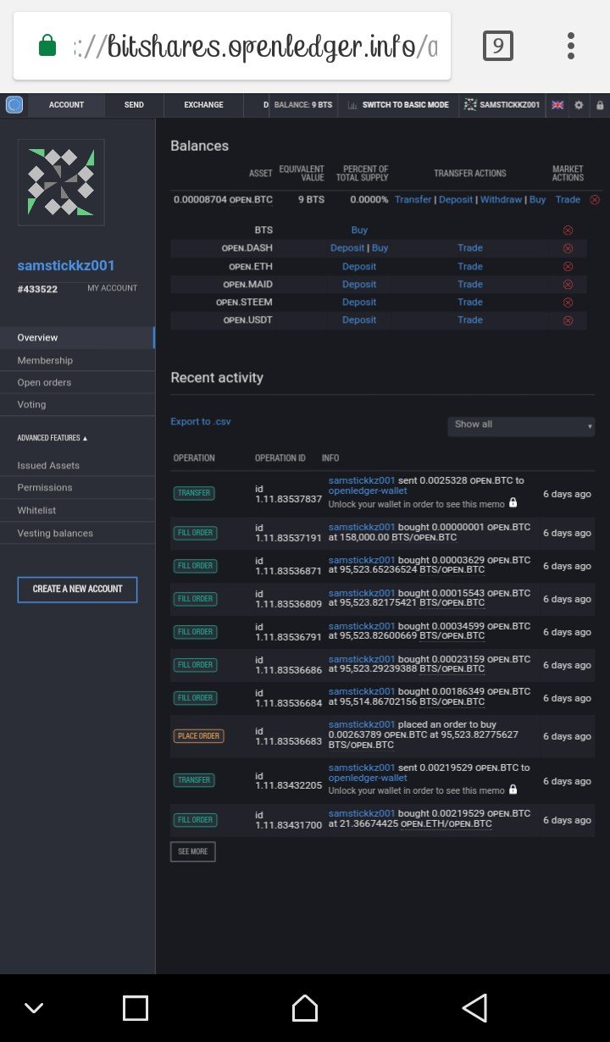Click the browser address bar URL
The image size is (610, 1042).
tap(254, 47)
